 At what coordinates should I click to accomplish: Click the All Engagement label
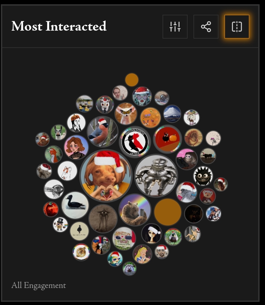click(39, 285)
